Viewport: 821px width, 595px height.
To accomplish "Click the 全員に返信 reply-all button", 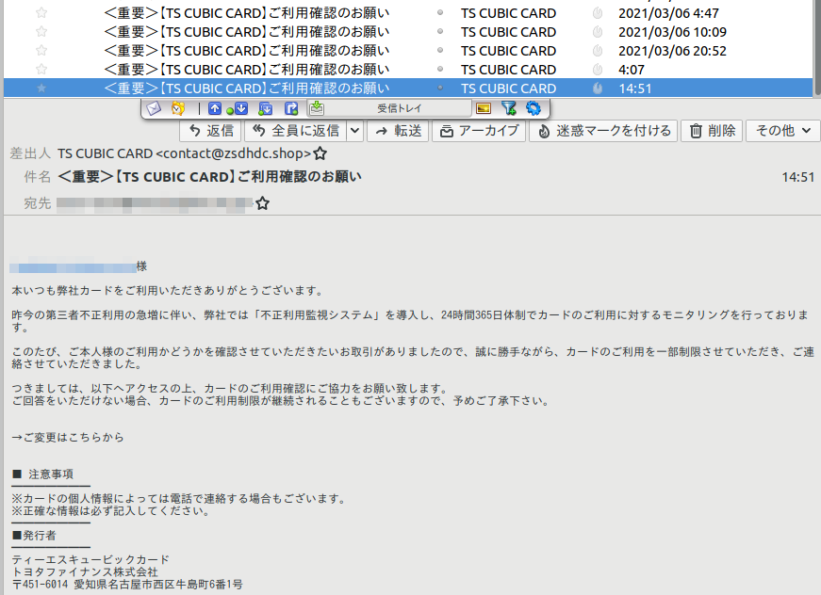I will [x=295, y=131].
